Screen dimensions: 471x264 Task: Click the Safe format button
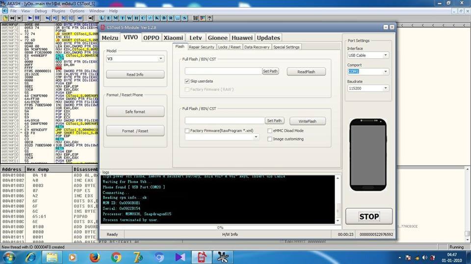(x=135, y=112)
